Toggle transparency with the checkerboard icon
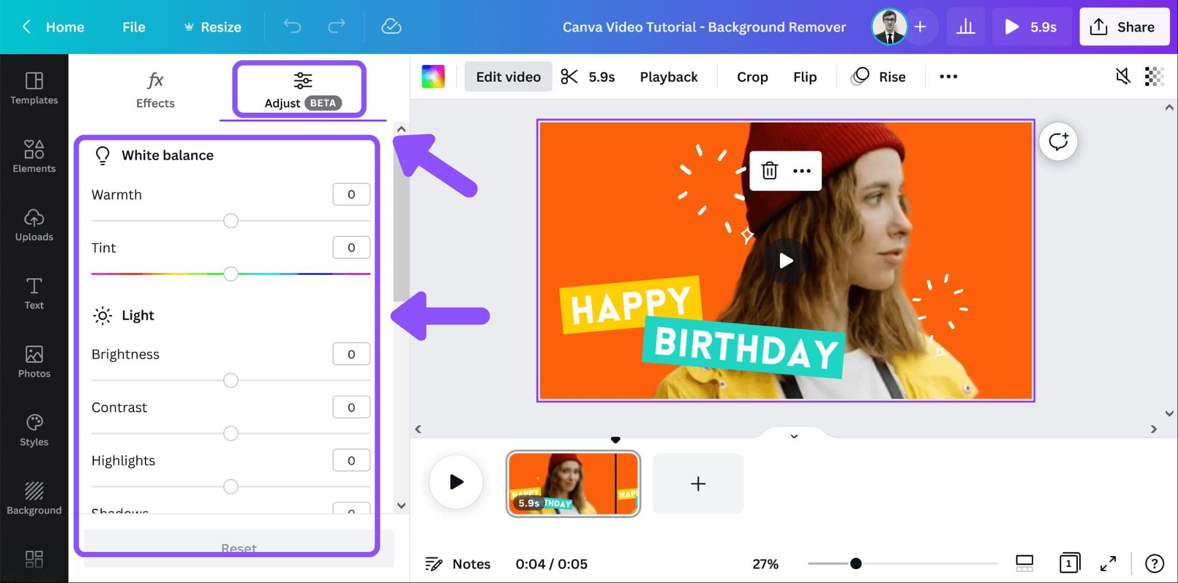 (1153, 76)
